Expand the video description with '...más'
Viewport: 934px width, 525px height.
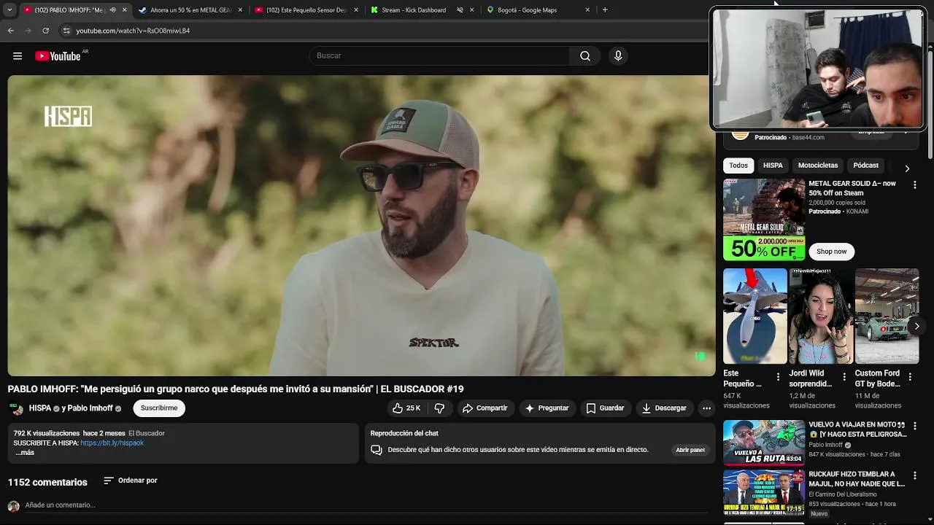coord(25,453)
